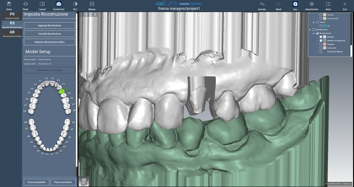Click the Salva save icon

tap(9, 4)
